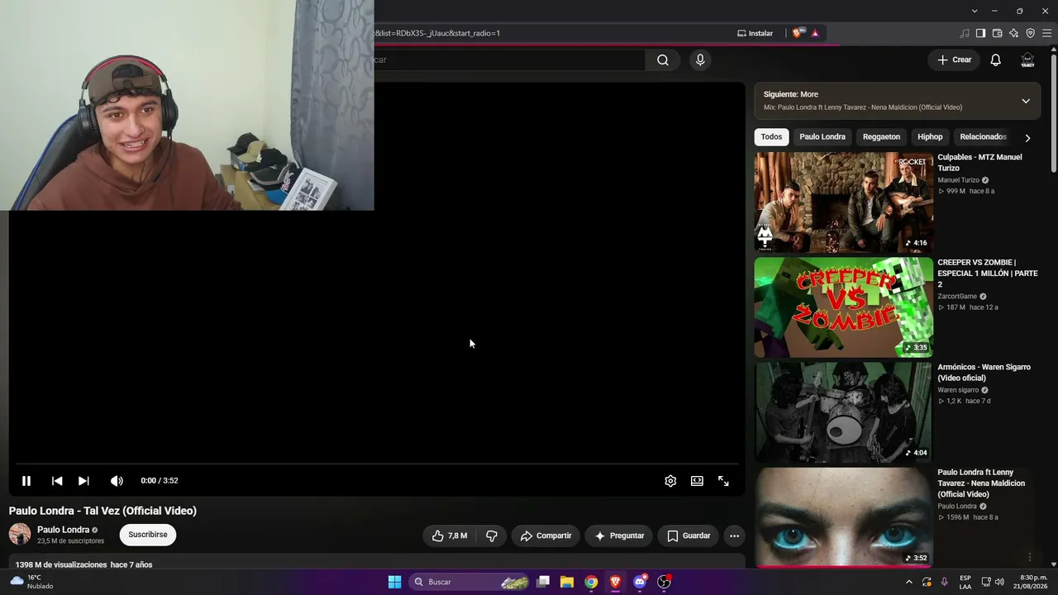Toggle theater mode on the player
The width and height of the screenshot is (1058, 595).
pyautogui.click(x=697, y=481)
